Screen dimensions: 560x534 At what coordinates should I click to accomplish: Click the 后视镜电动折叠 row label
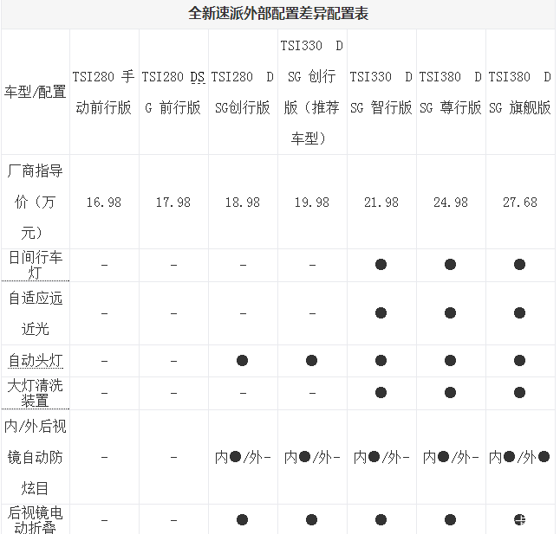[35, 520]
